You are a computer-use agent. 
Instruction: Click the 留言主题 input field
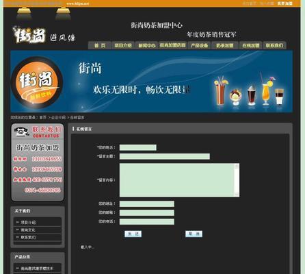point(165,156)
